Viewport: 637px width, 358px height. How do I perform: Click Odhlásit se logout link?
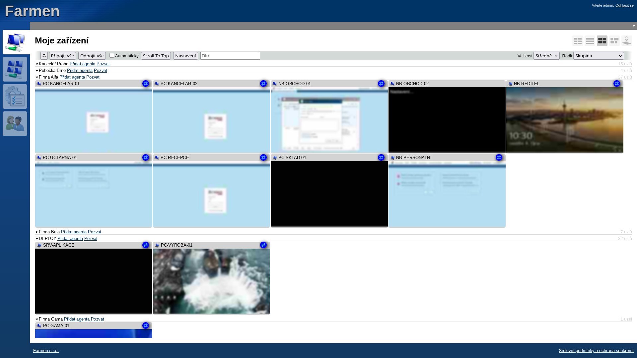624,5
